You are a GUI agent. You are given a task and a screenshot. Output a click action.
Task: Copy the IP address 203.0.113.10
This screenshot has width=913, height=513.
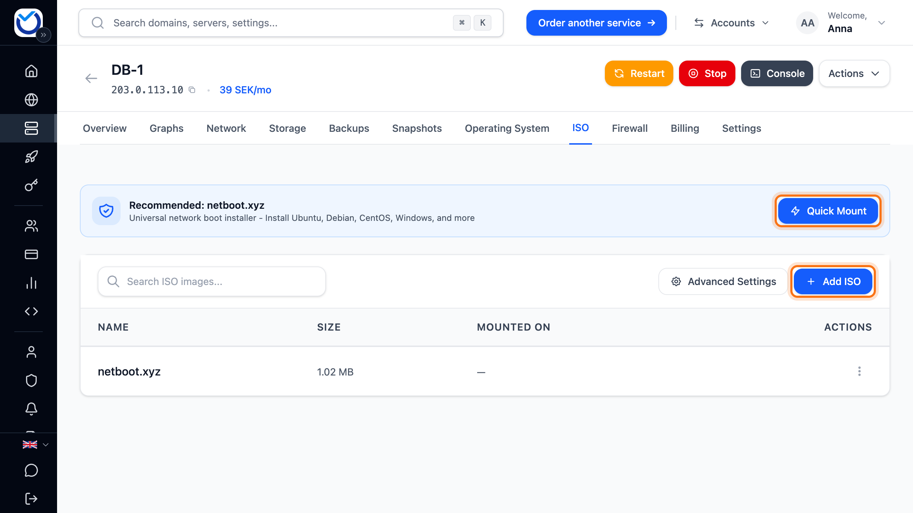[x=192, y=90]
